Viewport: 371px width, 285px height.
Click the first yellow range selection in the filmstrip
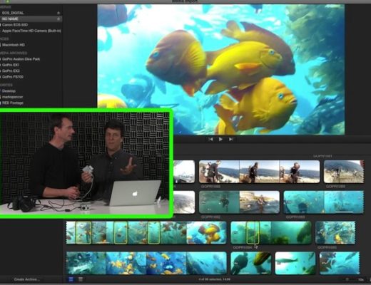pyautogui.click(x=83, y=233)
